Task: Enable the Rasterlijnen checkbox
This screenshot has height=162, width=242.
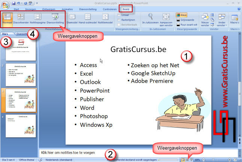Action: pos(119,20)
